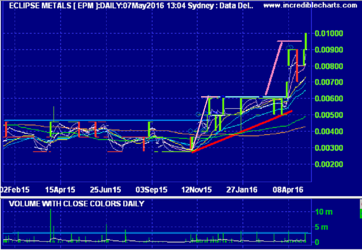The height and width of the screenshot is (250, 362).
Task: Click the 08Apr16 date label
Action: pos(288,190)
